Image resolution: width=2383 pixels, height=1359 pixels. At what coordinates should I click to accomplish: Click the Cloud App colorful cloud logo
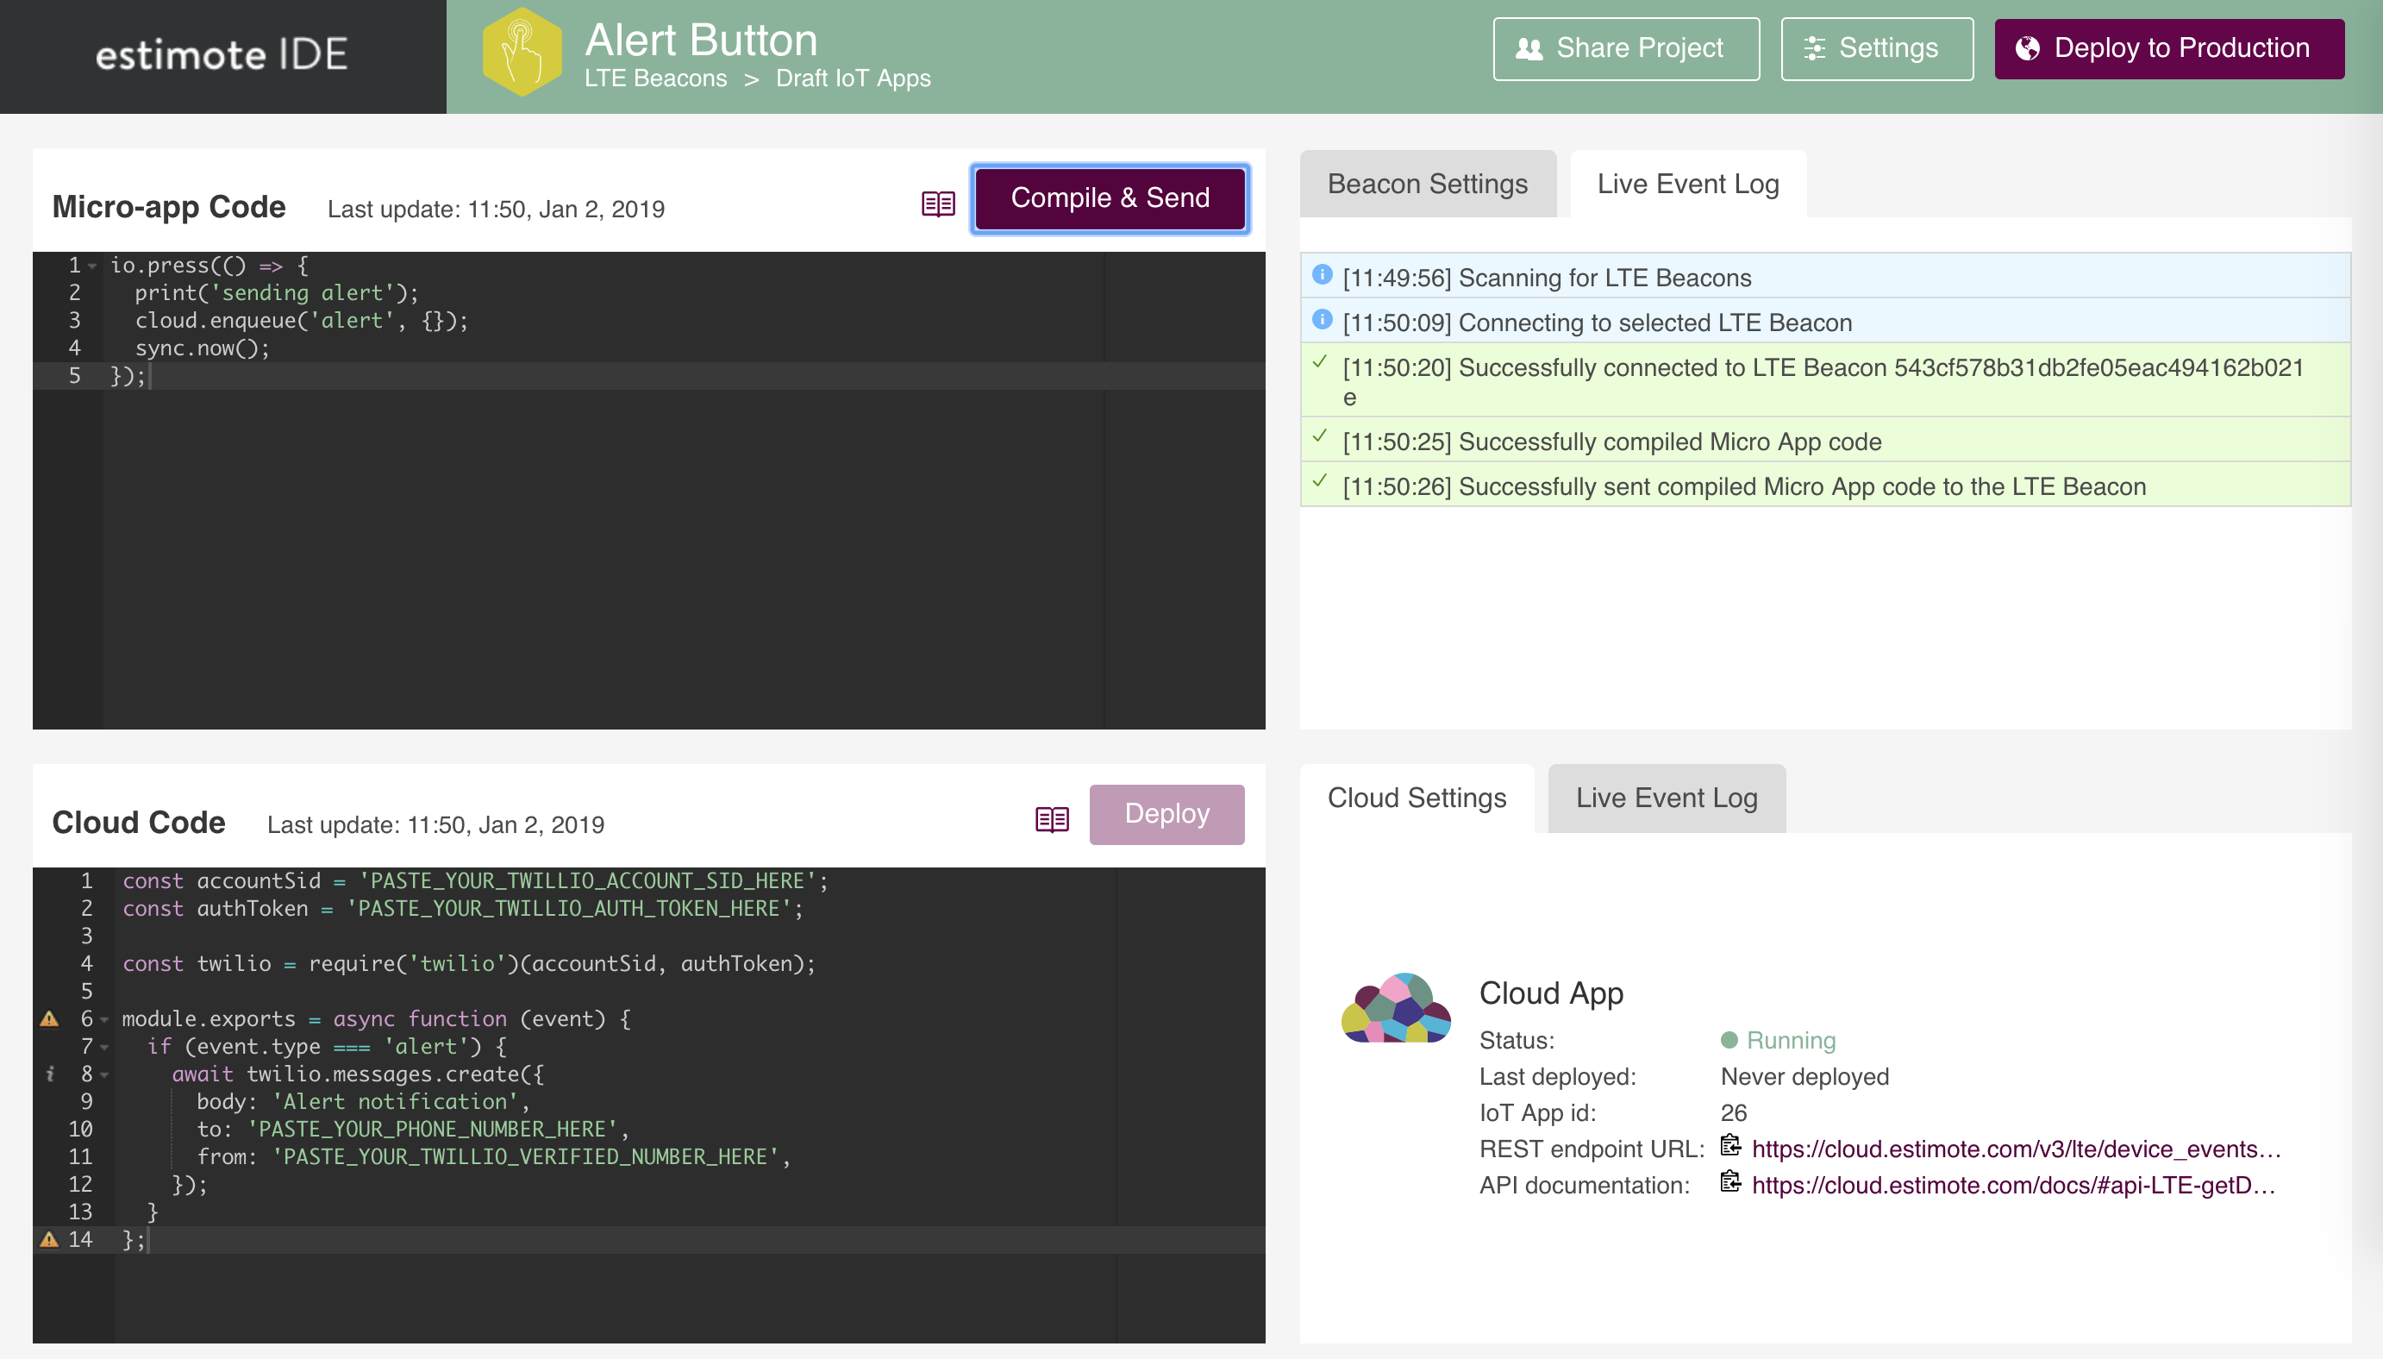coord(1396,1007)
